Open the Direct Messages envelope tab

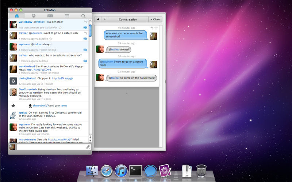(50, 16)
